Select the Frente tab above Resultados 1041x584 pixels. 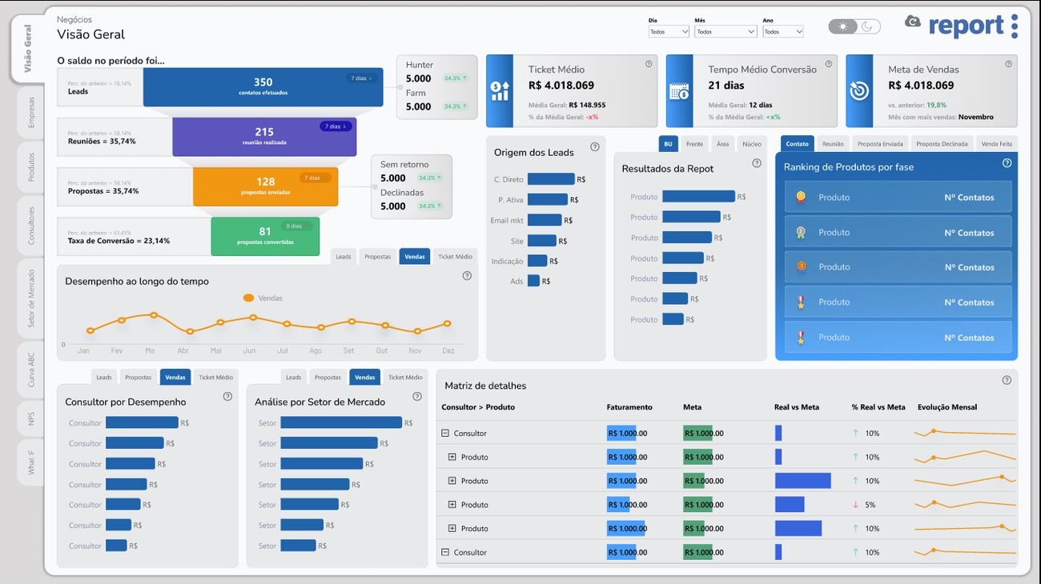coord(694,144)
